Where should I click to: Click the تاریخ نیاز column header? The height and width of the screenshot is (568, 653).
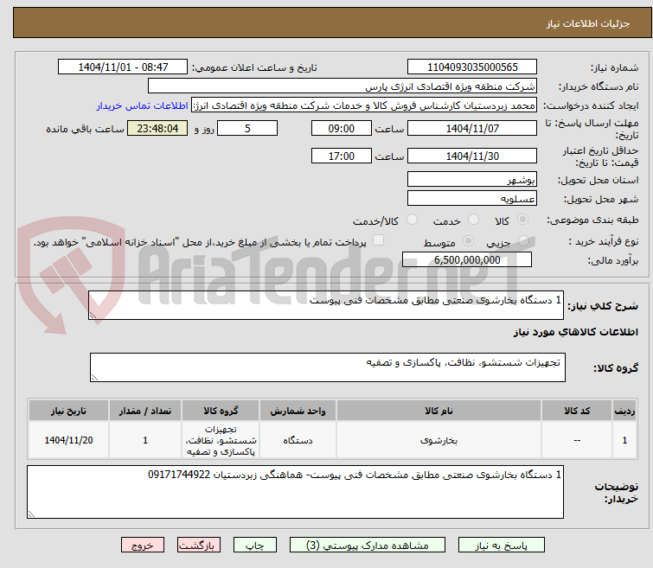pyautogui.click(x=68, y=411)
